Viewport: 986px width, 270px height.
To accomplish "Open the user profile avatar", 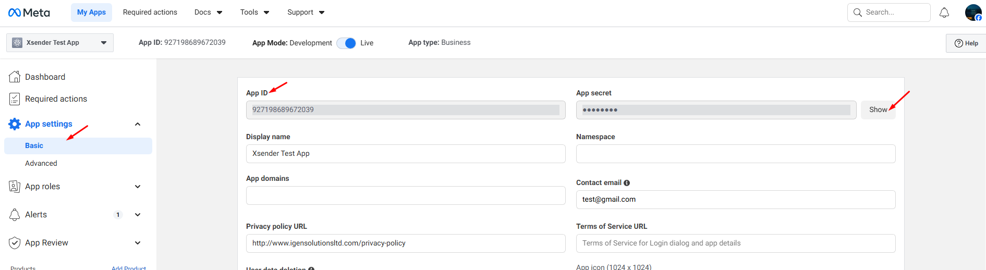I will pyautogui.click(x=973, y=13).
